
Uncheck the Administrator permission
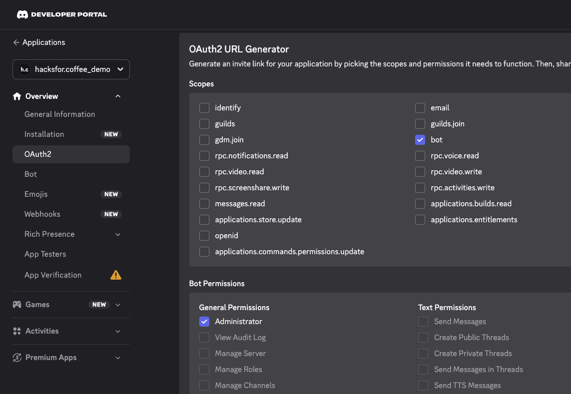(204, 322)
